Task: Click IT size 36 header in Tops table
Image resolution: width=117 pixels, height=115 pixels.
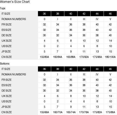Action: pos(44,14)
